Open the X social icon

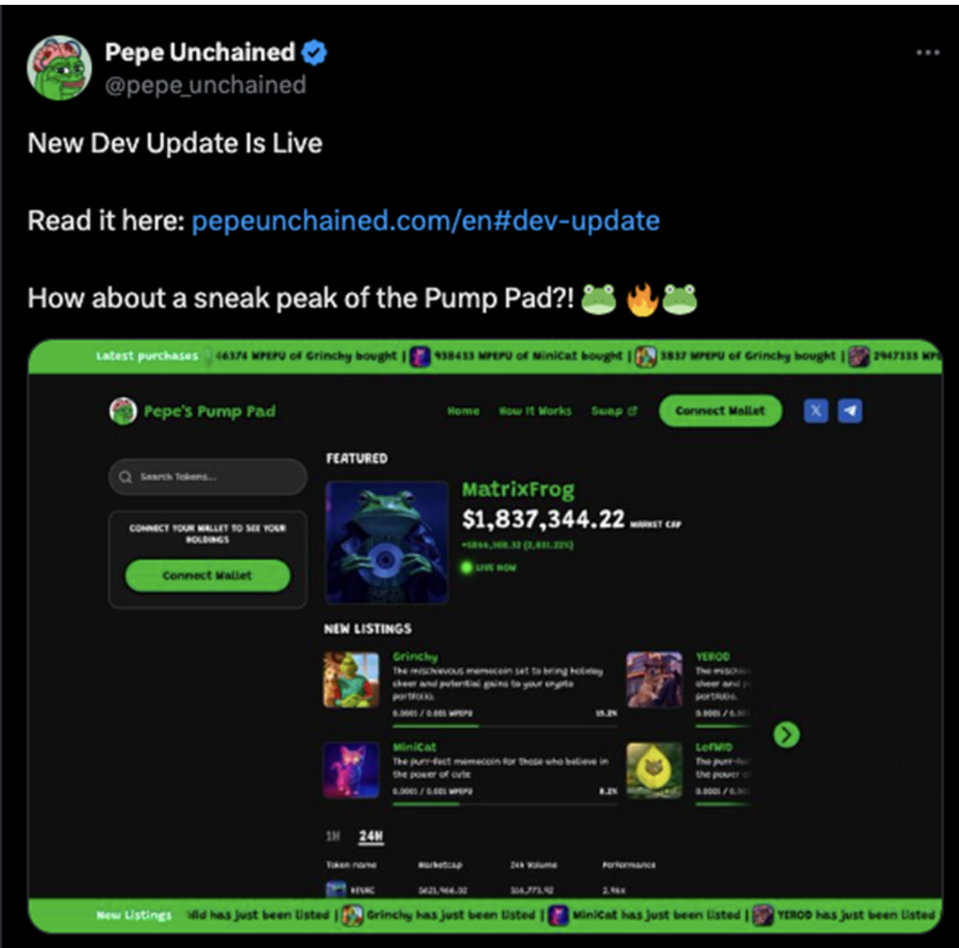815,411
